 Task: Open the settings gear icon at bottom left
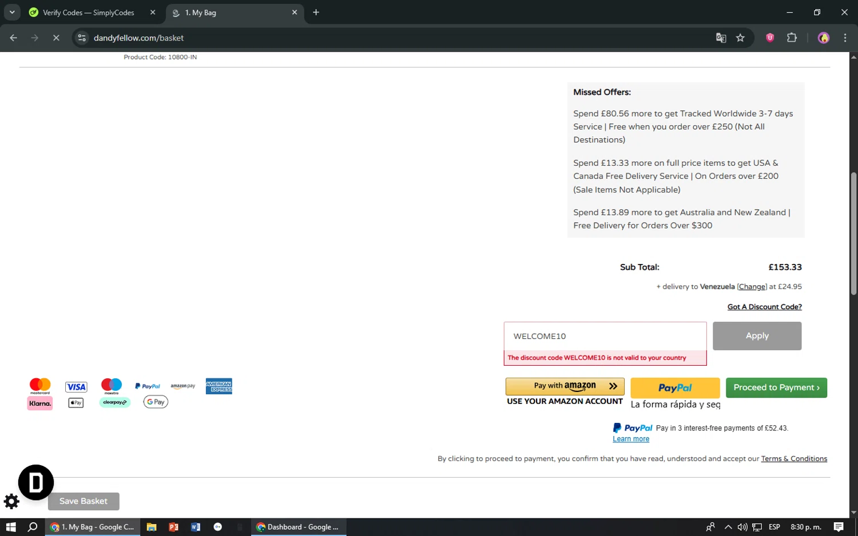click(x=11, y=501)
